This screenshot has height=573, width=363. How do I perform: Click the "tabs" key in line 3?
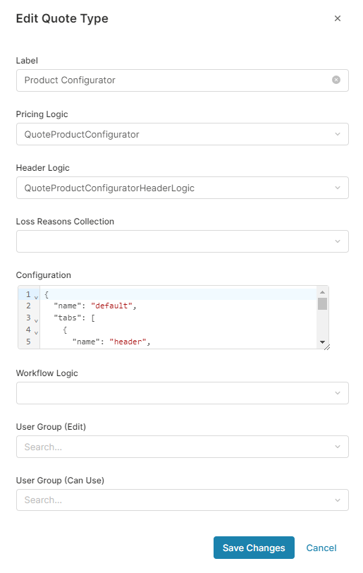point(67,318)
